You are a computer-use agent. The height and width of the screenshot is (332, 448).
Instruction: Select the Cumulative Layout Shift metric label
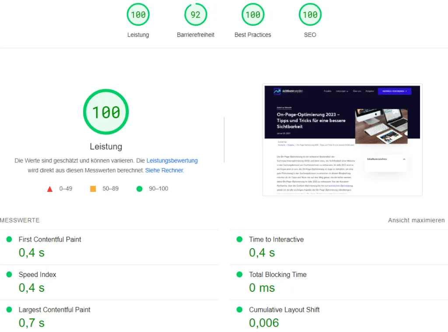tap(284, 309)
